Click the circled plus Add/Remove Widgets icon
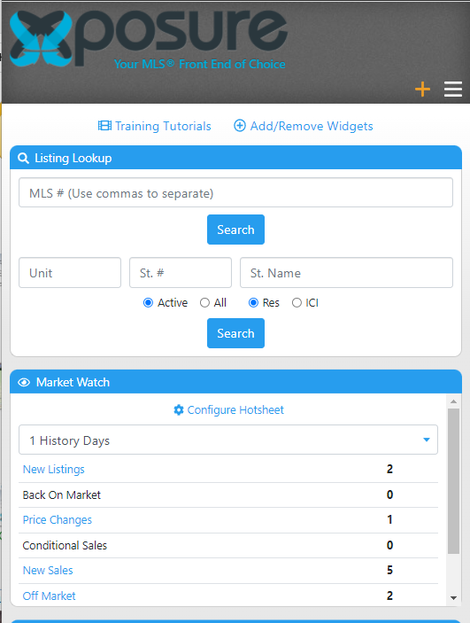This screenshot has width=470, height=623. coord(240,126)
